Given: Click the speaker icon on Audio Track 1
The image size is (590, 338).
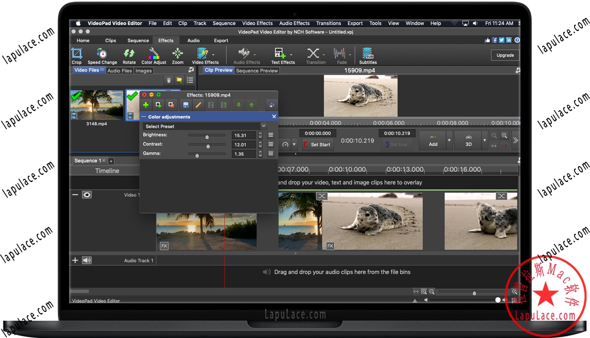Looking at the screenshot, I should (x=86, y=260).
